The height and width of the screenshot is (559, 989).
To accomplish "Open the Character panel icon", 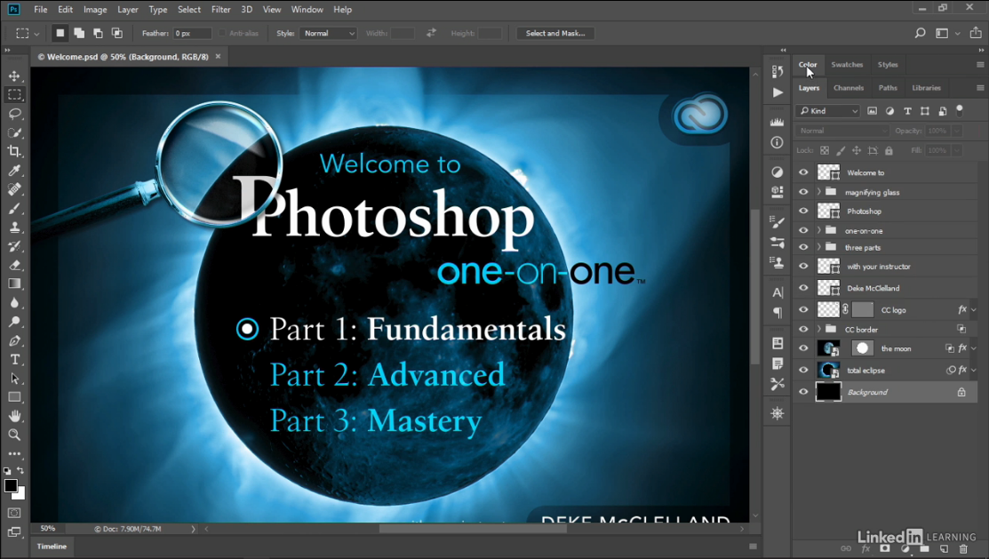I will tap(778, 292).
